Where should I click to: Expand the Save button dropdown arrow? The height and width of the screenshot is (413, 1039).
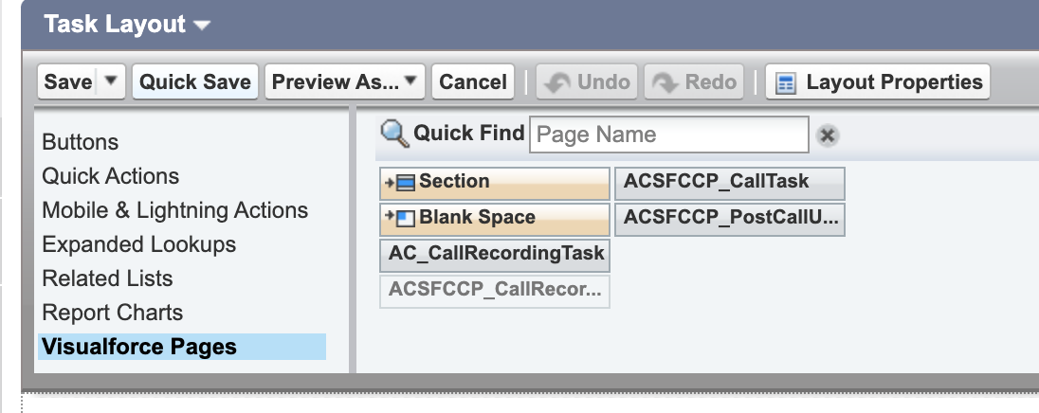[111, 81]
